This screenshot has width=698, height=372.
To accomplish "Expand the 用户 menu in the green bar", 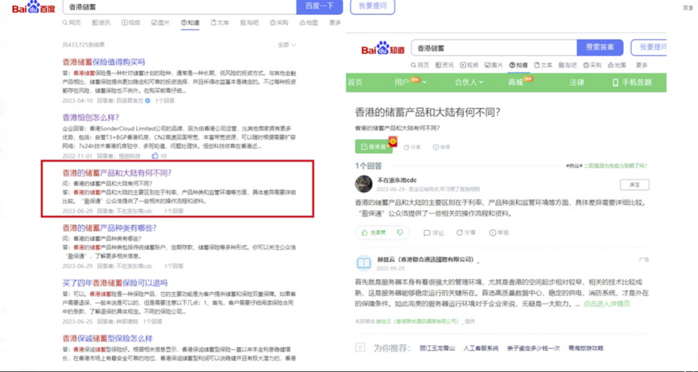I will point(411,82).
